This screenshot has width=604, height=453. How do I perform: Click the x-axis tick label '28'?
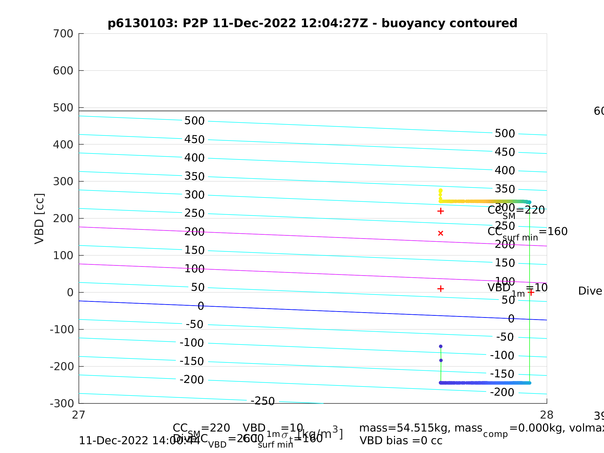pos(547,415)
